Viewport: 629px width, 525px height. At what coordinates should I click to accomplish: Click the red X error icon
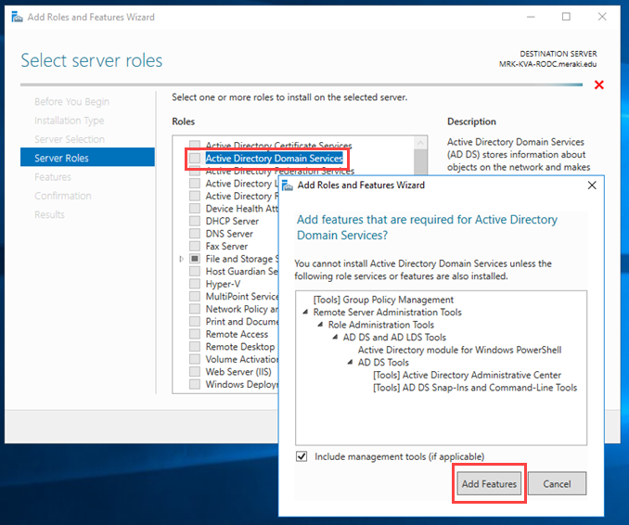pyautogui.click(x=598, y=85)
